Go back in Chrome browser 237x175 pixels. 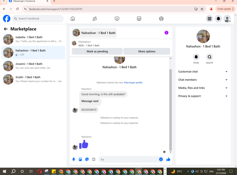[4, 9]
